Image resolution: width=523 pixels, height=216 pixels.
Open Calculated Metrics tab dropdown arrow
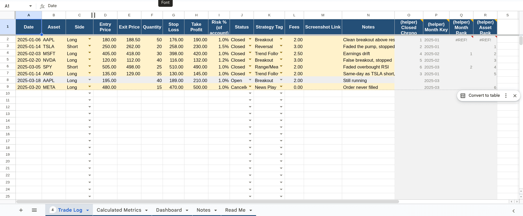coord(147,210)
